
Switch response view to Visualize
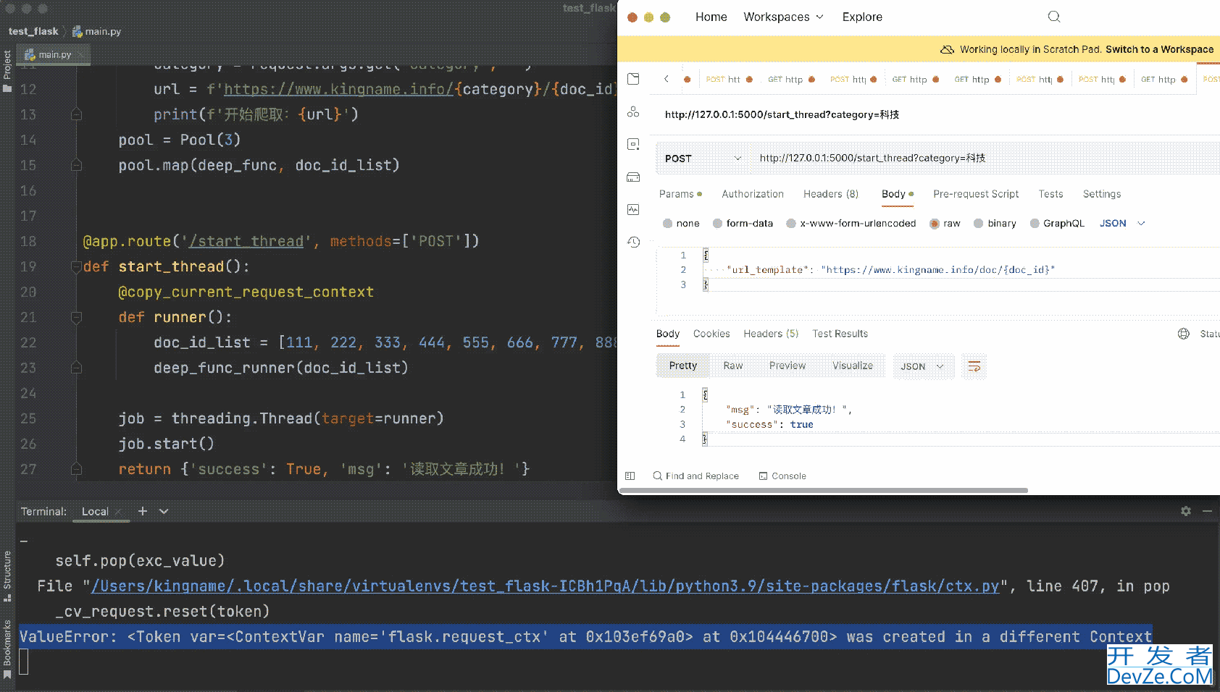[x=853, y=366]
